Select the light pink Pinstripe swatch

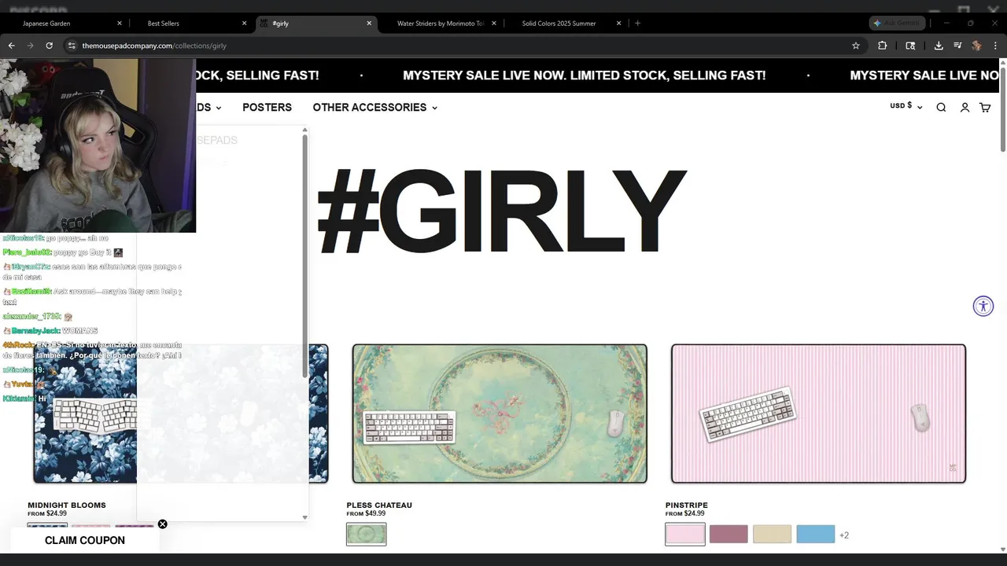click(x=685, y=535)
